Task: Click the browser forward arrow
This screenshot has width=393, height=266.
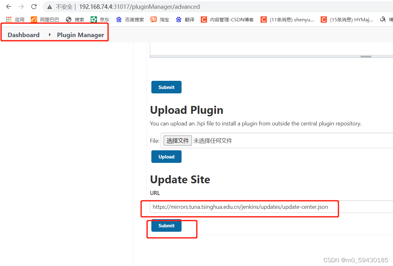Action: [21, 7]
